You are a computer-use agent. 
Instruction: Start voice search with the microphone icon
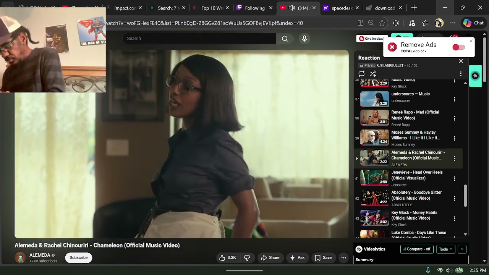click(304, 38)
